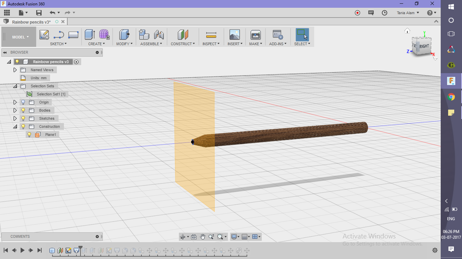This screenshot has height=259, width=462.
Task: Choose the Rectangle sketch tool icon
Action: pyautogui.click(x=73, y=35)
